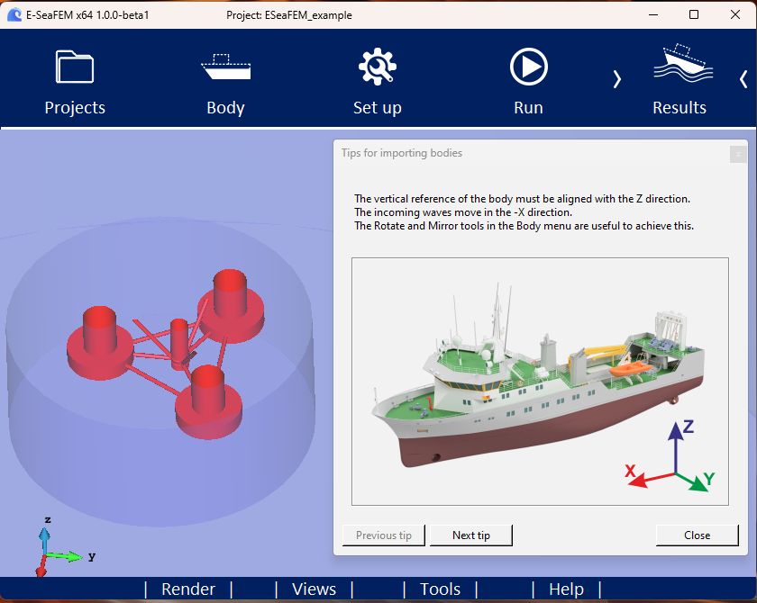This screenshot has height=603, width=757.
Task: Click the 'Project: ESeaFEM_example' title text
Action: (289, 15)
